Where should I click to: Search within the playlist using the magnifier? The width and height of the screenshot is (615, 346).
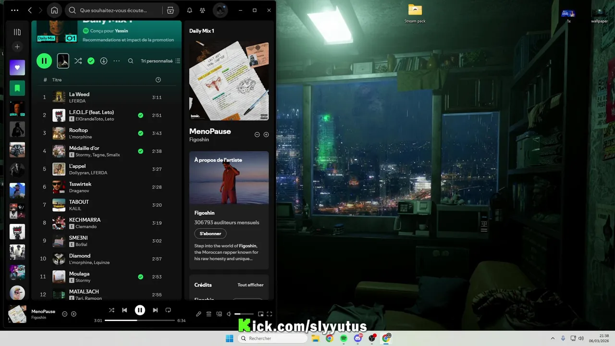[131, 61]
